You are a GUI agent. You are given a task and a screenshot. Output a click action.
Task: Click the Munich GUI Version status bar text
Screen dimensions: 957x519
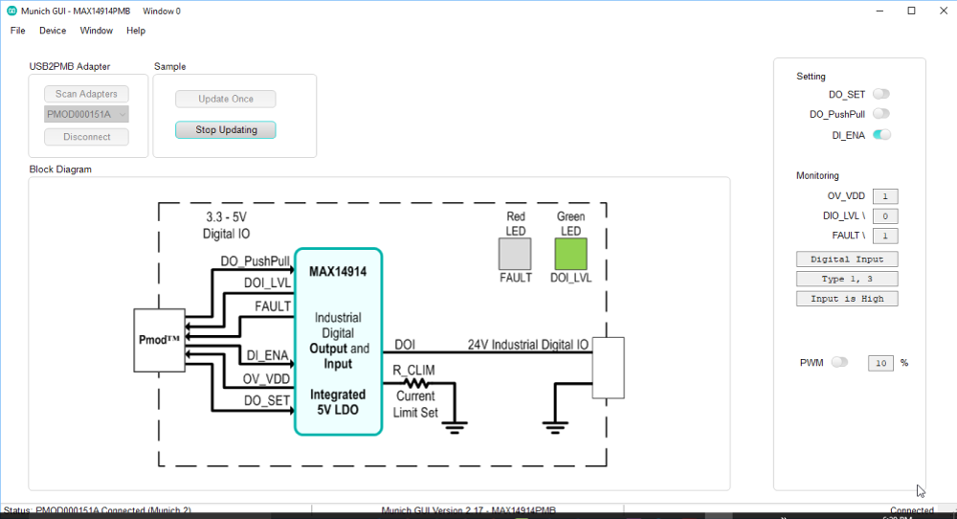[468, 510]
